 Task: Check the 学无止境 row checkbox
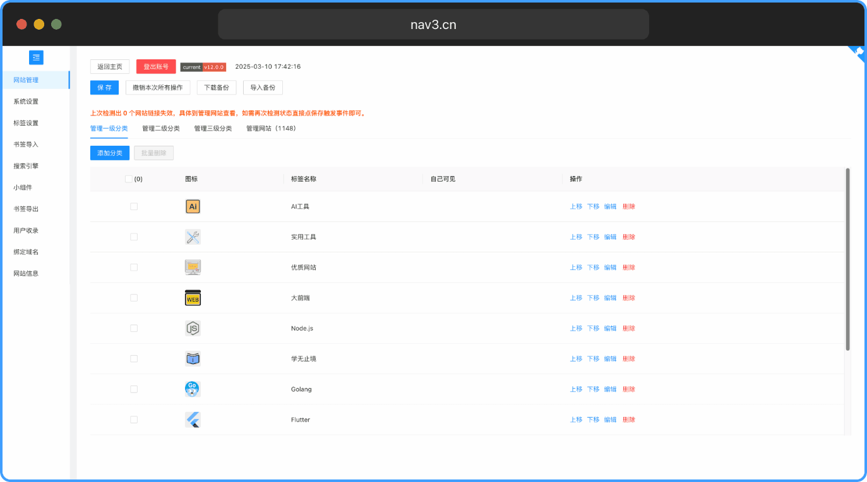pos(134,358)
